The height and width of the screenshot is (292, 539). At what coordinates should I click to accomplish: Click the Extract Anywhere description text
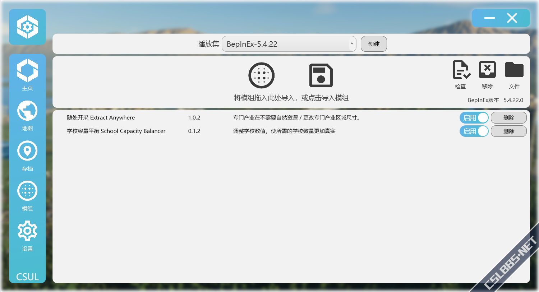click(297, 117)
